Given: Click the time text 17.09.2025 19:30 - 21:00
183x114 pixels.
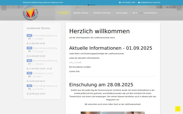Looking at the screenshot, I should click(41, 69).
